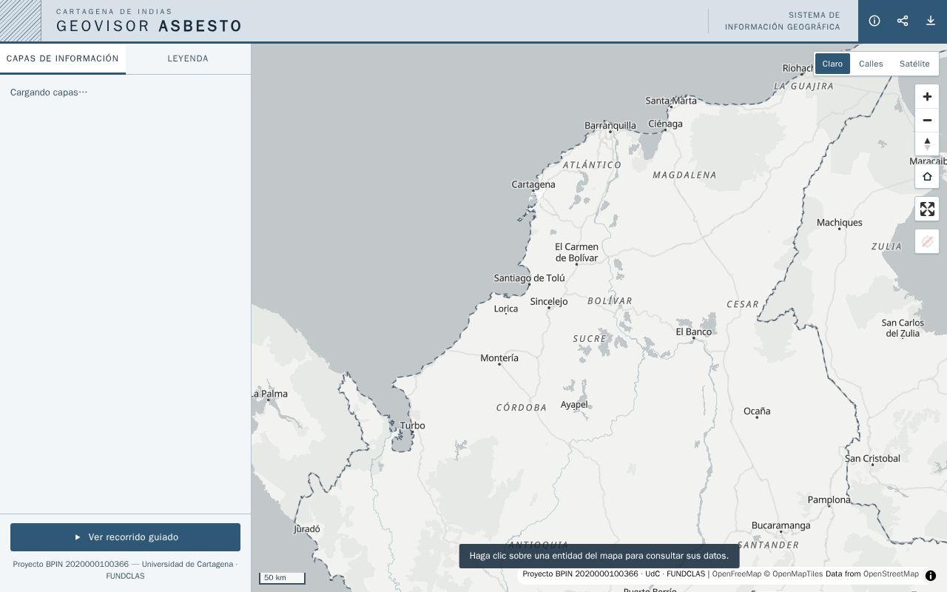Click the Ciénaga town label
Viewport: 947px width, 592px height.
(665, 124)
